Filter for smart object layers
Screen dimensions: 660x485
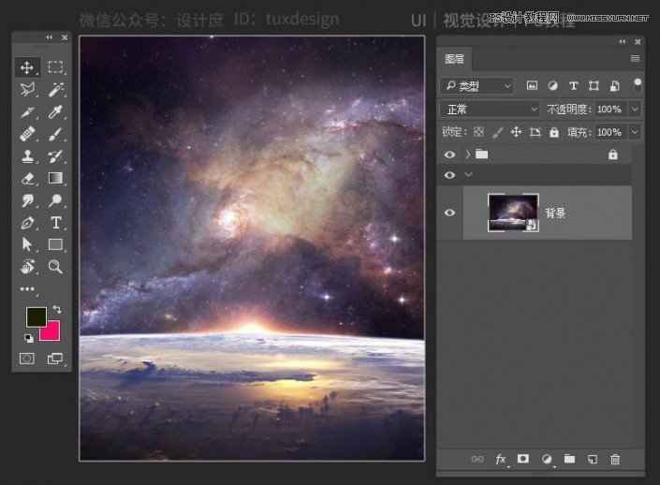(x=614, y=86)
